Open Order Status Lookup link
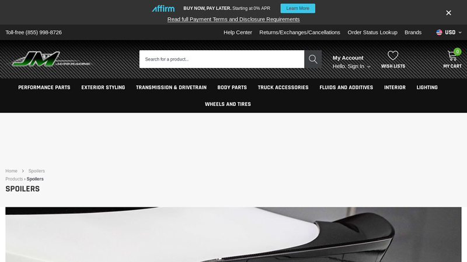 tap(372, 33)
